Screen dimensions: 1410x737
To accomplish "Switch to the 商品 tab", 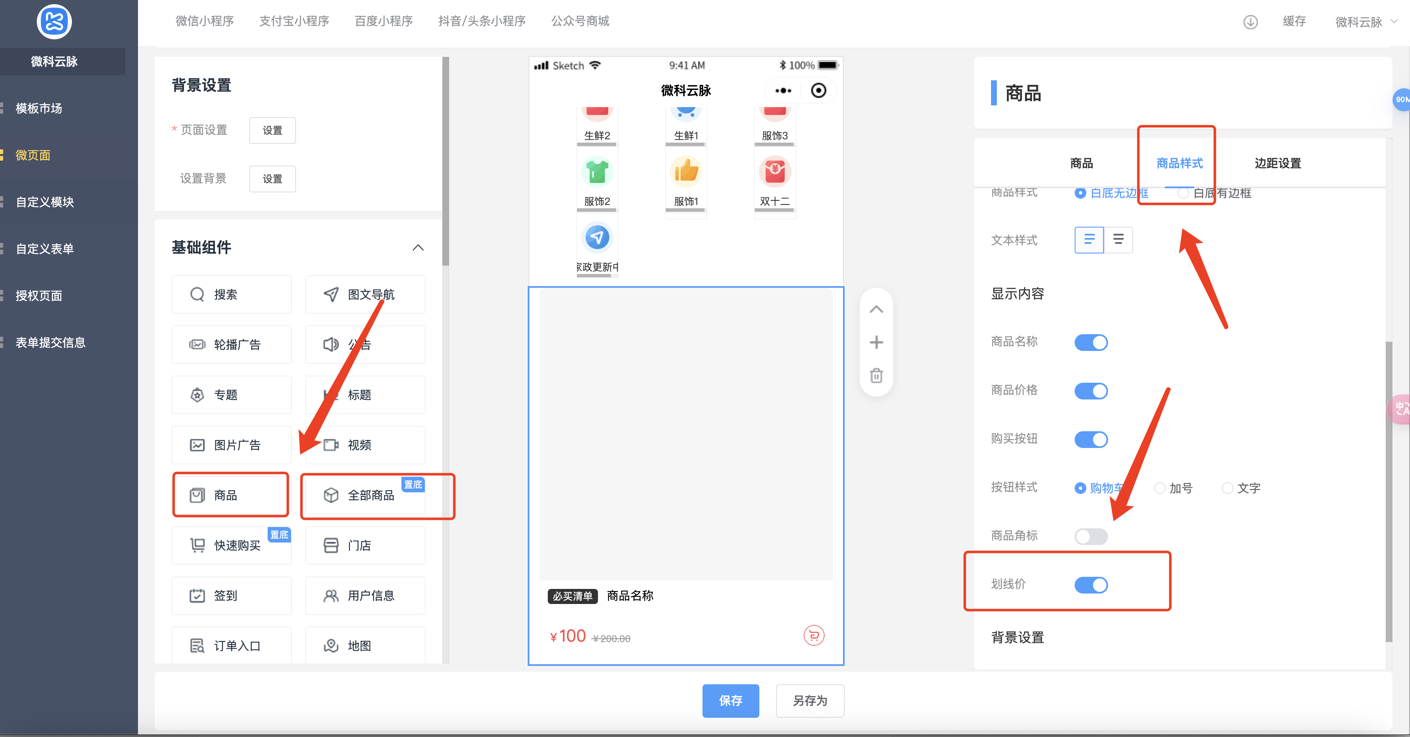I will [1081, 163].
